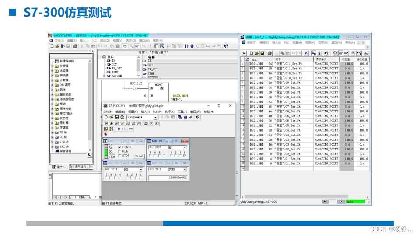Viewport: 420px width, 236px height.
Task: Click the Print icon in variable table toolbar
Action: tap(269, 53)
